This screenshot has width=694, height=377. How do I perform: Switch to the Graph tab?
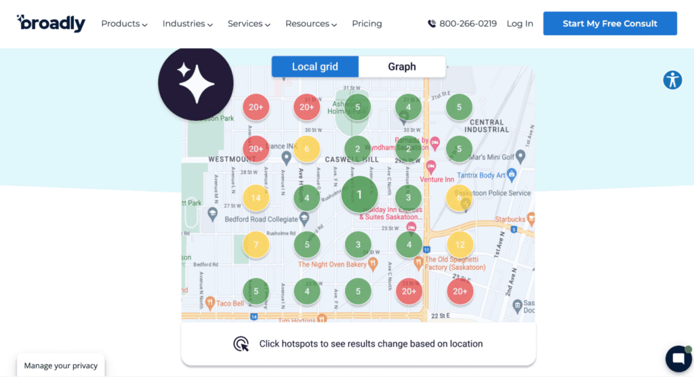[x=402, y=66]
